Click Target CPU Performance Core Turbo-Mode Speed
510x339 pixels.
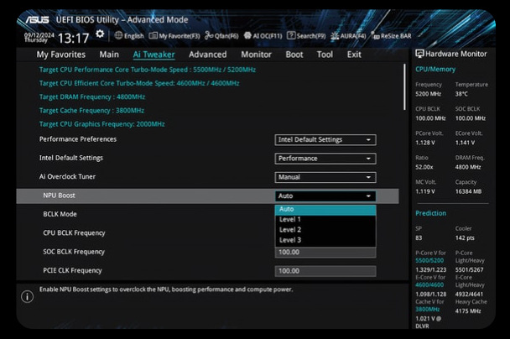[x=148, y=70]
